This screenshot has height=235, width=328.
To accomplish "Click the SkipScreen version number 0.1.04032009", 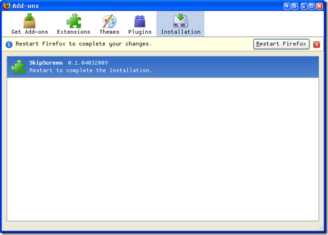I will tap(88, 63).
